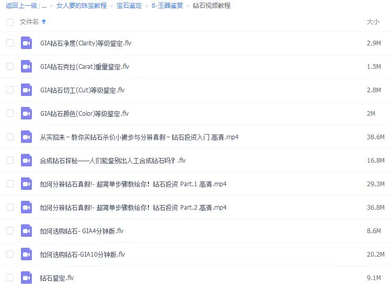Check the box for GIA钻石颜色(Color)等级鉴定.flv
392x289 pixels.
point(10,113)
